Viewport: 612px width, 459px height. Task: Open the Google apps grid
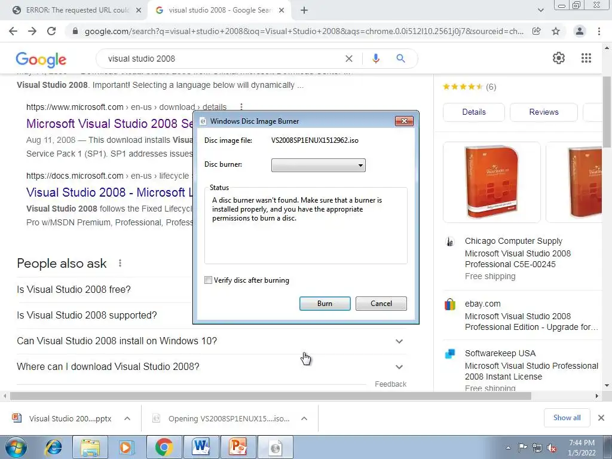pyautogui.click(x=586, y=58)
